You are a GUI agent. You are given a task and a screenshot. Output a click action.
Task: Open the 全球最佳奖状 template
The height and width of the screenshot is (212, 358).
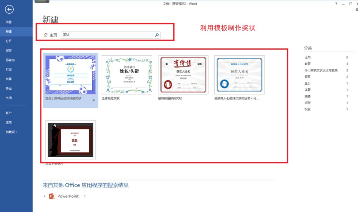pyautogui.click(x=126, y=75)
